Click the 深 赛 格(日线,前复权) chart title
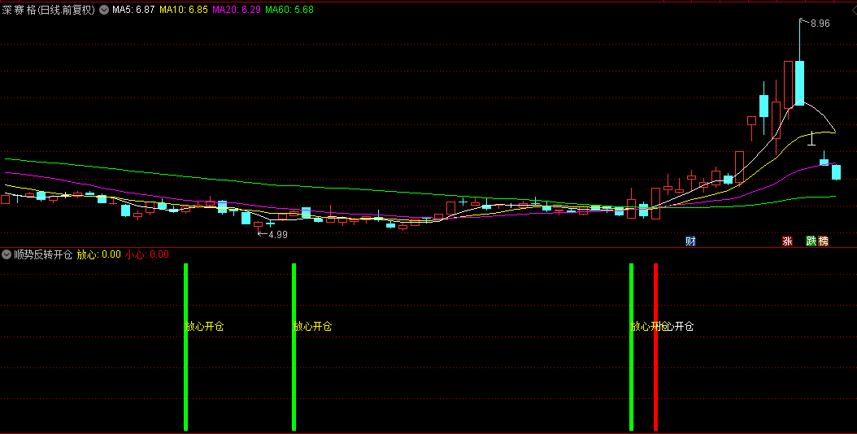Screen dimensions: 857x434 pos(48,10)
